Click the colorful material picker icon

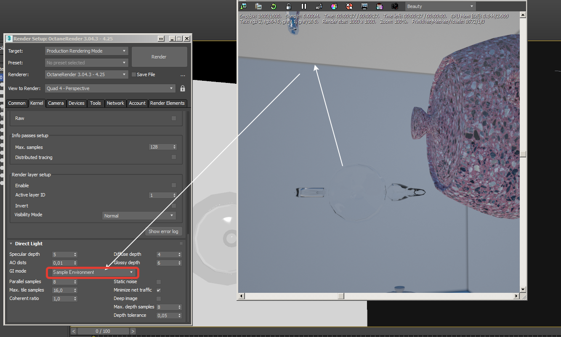click(334, 6)
